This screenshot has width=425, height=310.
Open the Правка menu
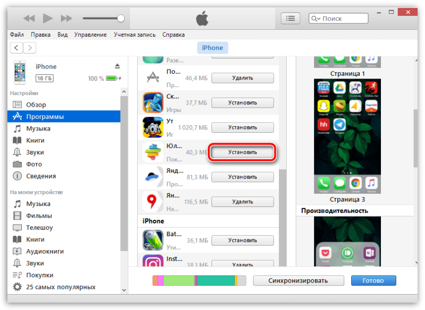[40, 35]
